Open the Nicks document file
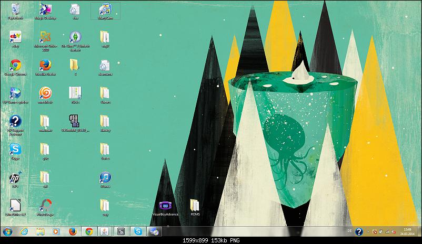 75,96
